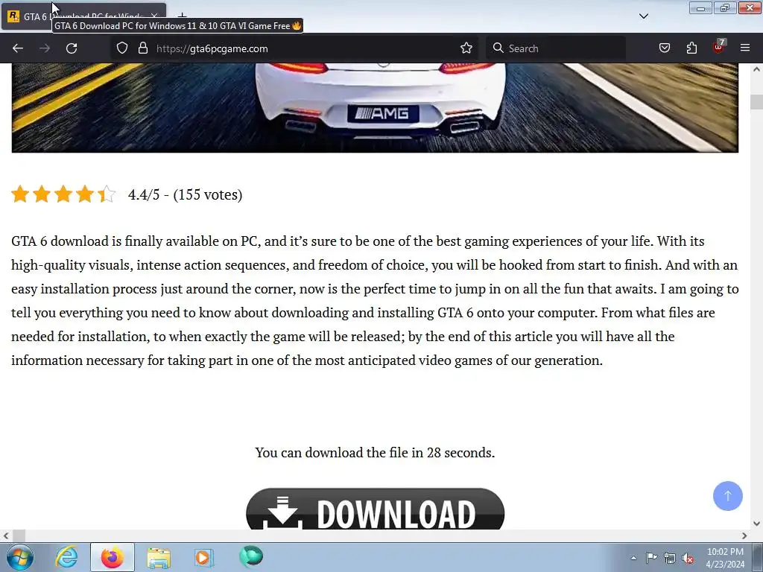This screenshot has height=572, width=763.
Task: Rate with the third star
Action: (63, 194)
